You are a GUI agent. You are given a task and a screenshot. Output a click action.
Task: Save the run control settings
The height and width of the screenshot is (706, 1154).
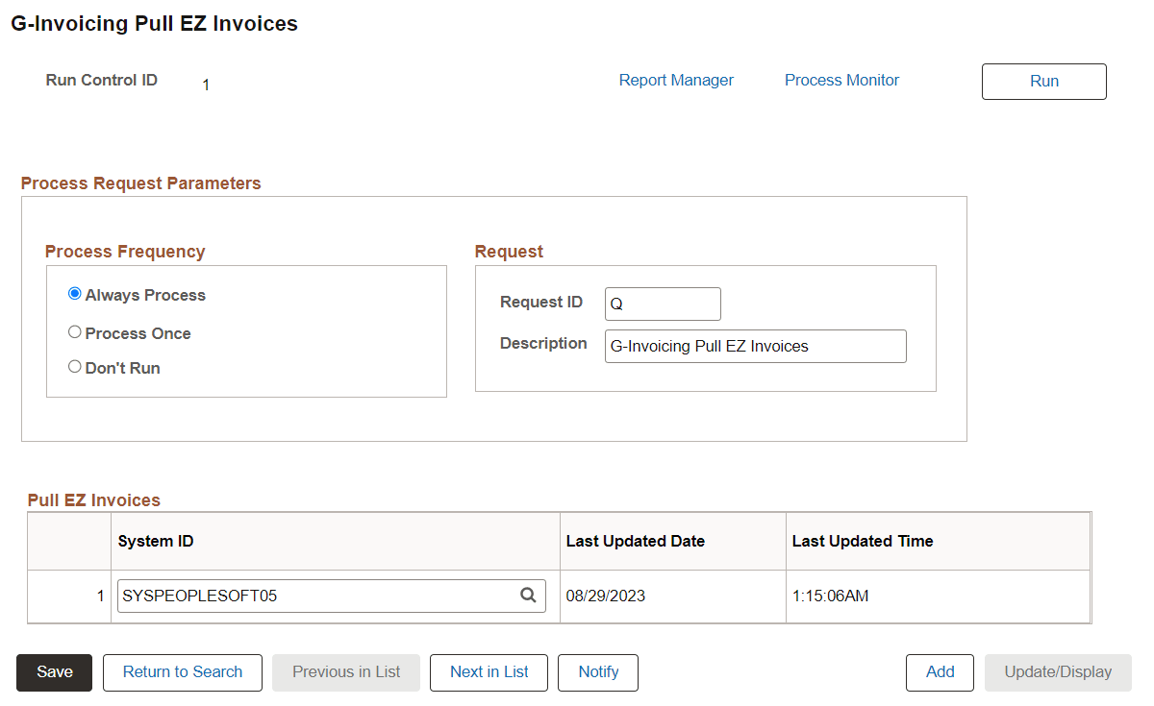tap(53, 672)
